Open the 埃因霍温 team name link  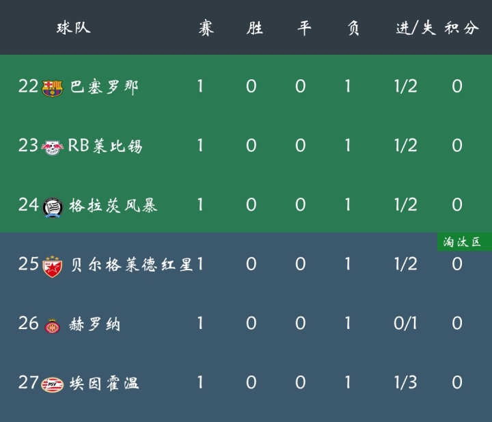pyautogui.click(x=105, y=383)
